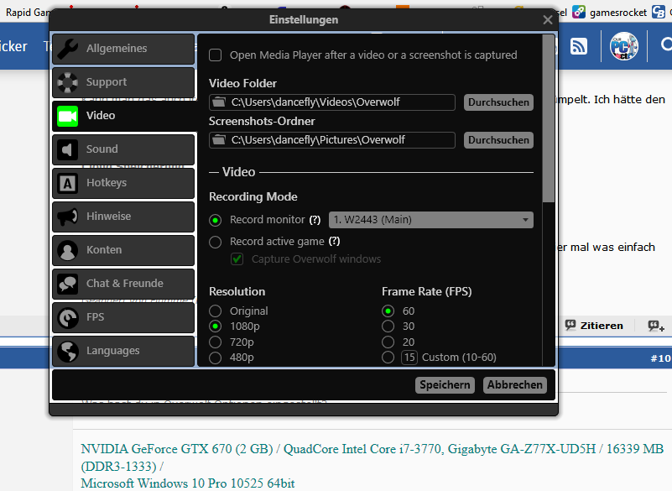Select Custom frame rate radio button
Viewport: 672px width, 491px height.
(388, 358)
